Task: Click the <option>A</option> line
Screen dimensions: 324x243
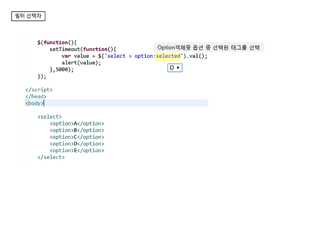Action: click(77, 124)
